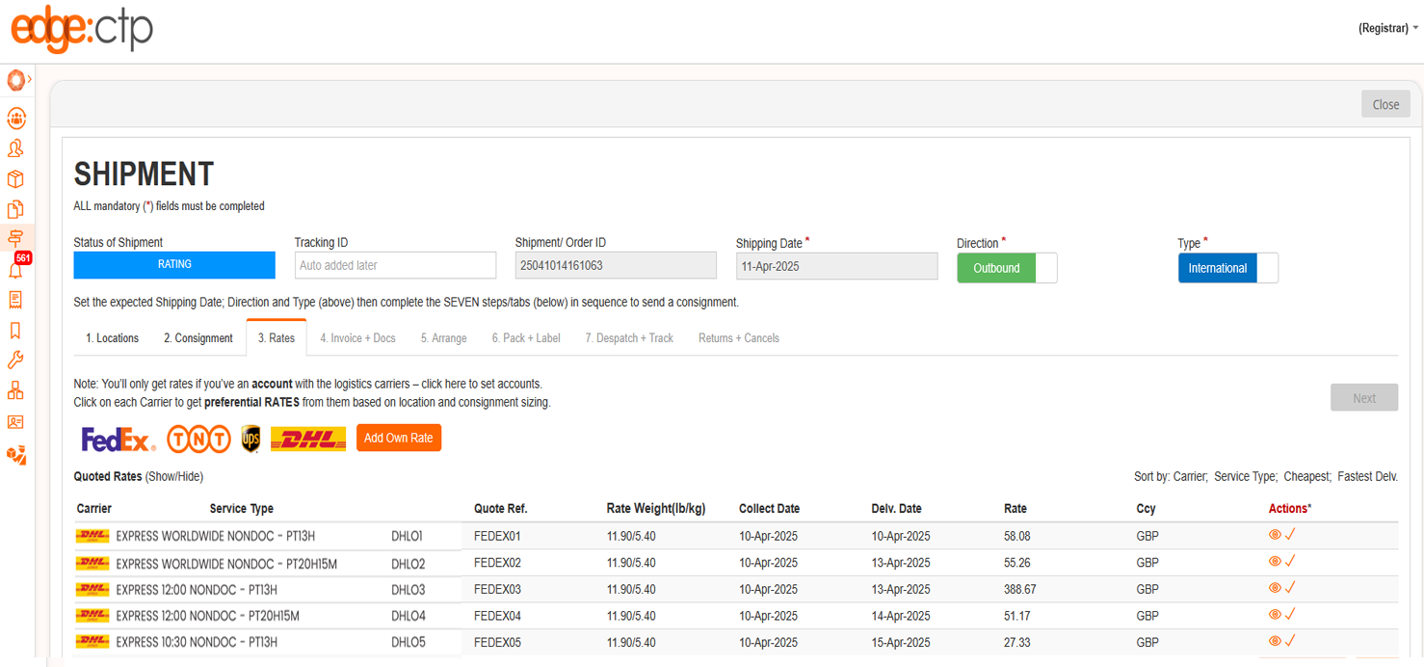The width and height of the screenshot is (1424, 667).
Task: View details of the 388.67 rate (eye icon)
Action: pos(1275,587)
